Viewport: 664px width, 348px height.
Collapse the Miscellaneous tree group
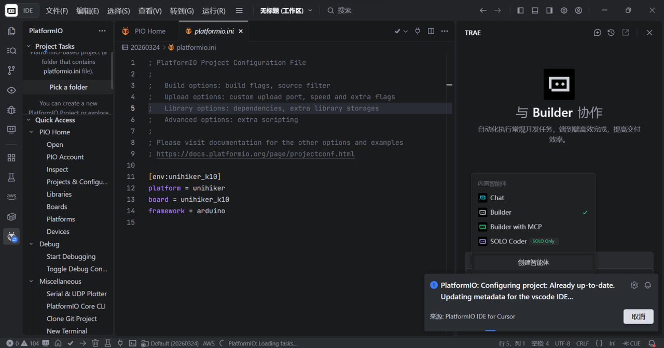pos(32,282)
